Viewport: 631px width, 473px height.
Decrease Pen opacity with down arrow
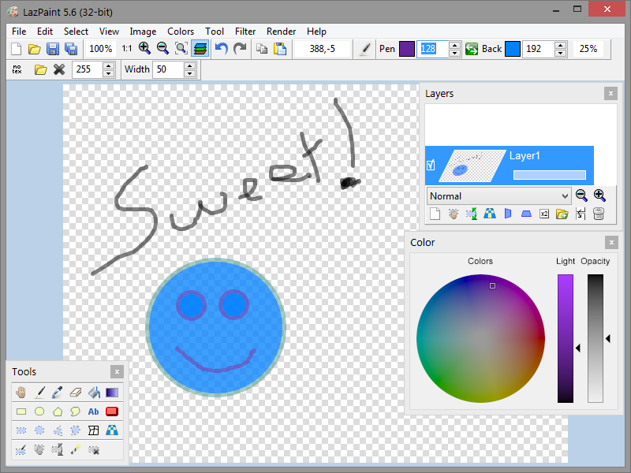[454, 53]
